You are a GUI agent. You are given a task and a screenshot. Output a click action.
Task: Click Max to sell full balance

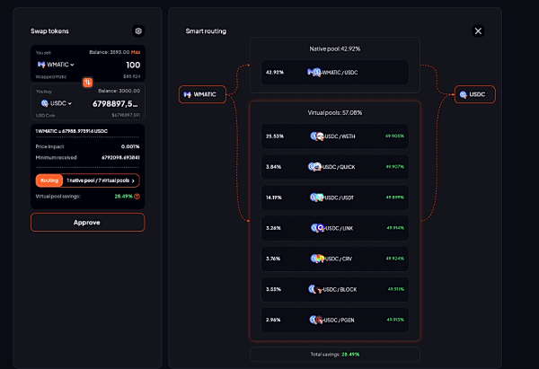click(136, 52)
